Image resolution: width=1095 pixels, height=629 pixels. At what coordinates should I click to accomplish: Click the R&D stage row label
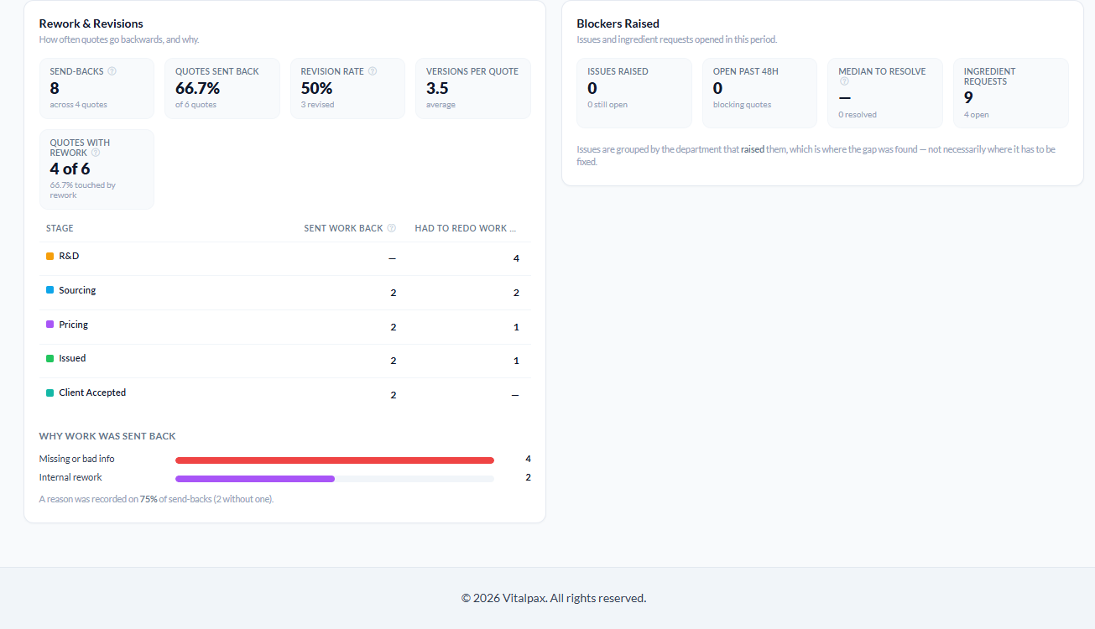pos(69,256)
